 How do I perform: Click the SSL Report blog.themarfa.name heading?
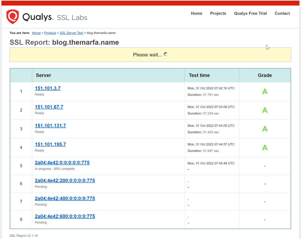(64, 42)
